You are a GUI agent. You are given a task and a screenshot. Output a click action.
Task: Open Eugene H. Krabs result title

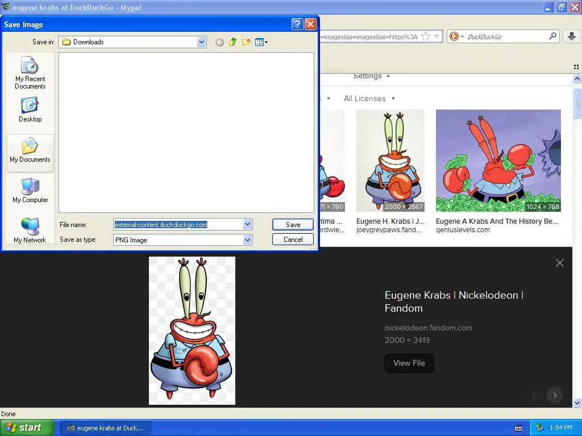tap(390, 221)
